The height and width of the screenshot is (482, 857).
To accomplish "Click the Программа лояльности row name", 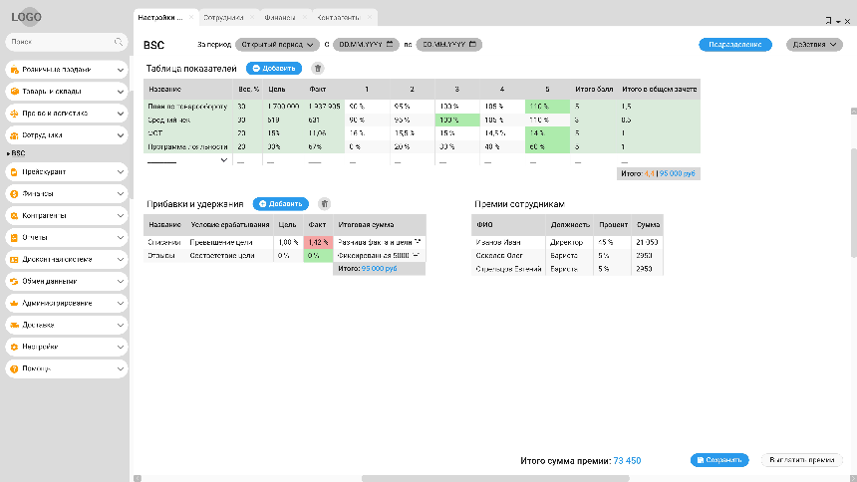I will click(x=187, y=146).
